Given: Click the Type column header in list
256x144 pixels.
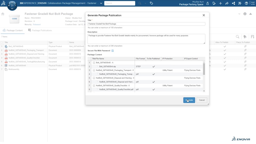Looking at the screenshot, I should [x=50, y=42].
